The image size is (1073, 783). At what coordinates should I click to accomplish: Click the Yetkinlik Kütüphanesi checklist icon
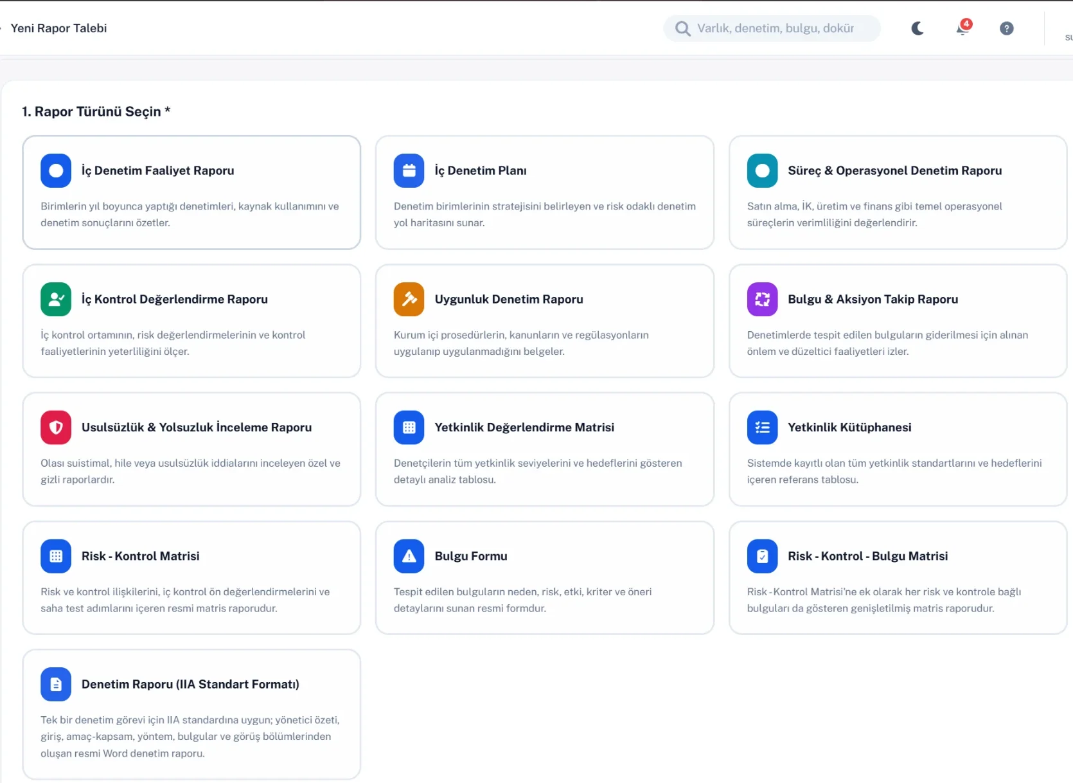(x=762, y=428)
